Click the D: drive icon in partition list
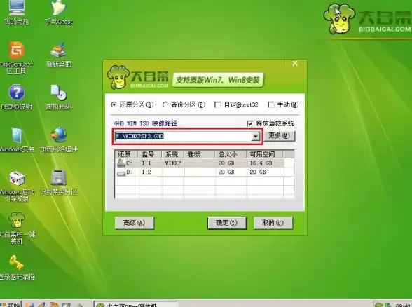The image size is (412, 307). pos(121,172)
